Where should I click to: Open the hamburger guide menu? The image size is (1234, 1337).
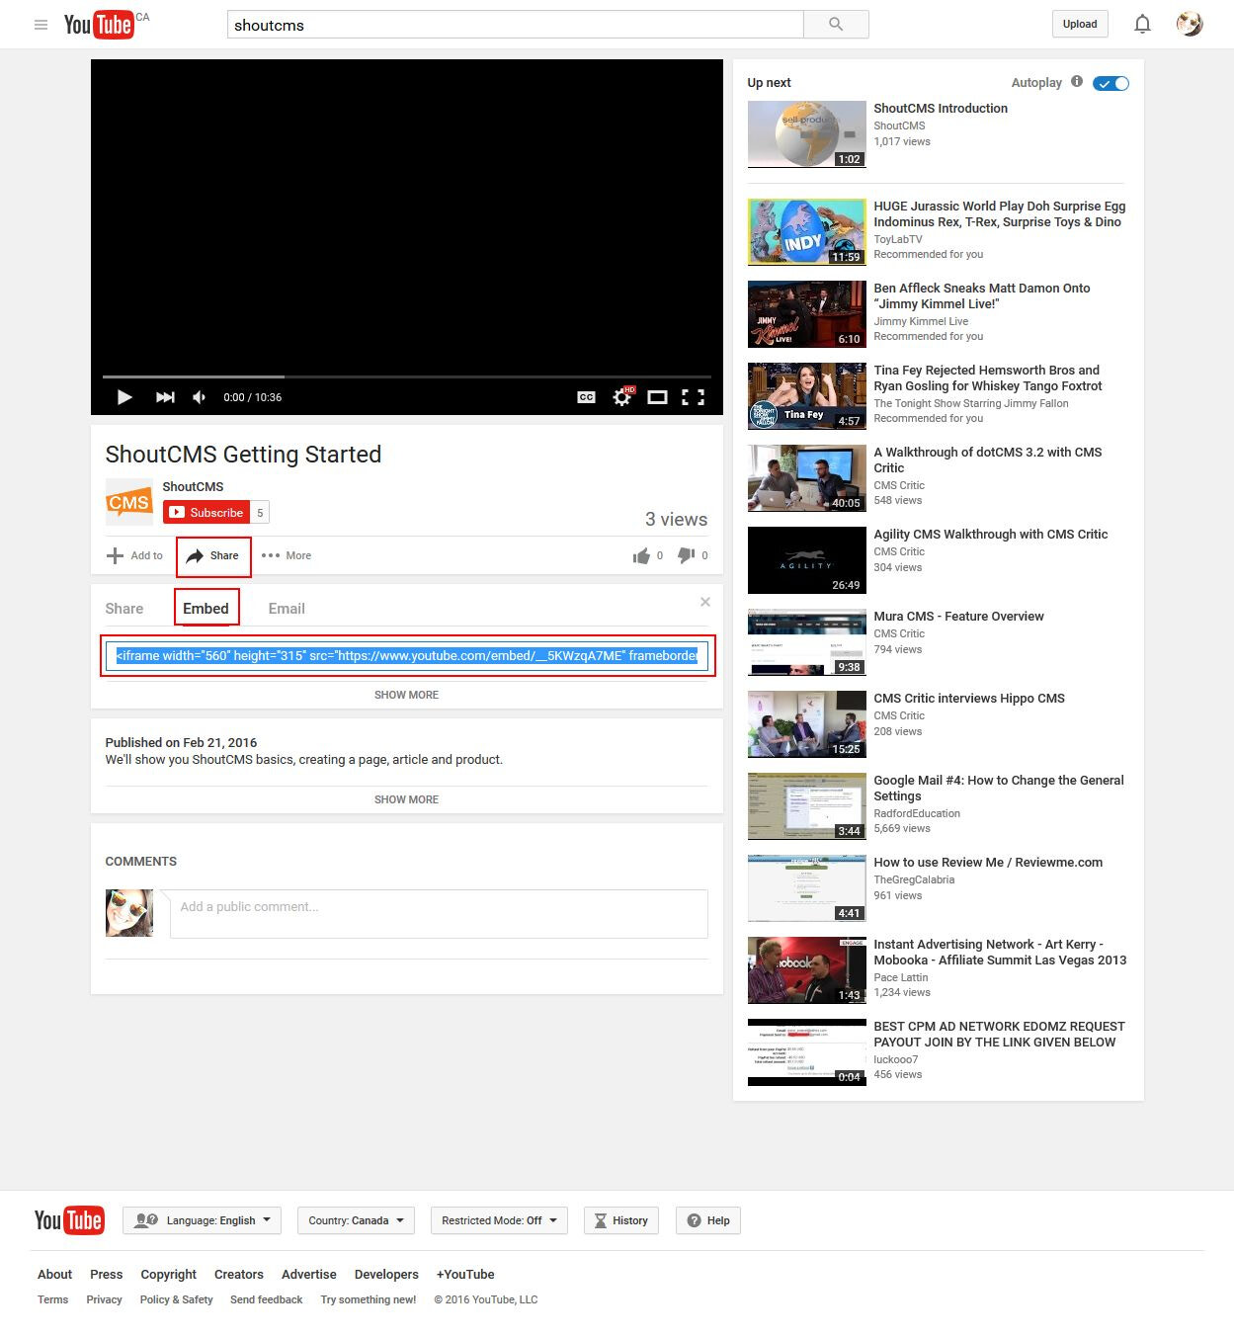pyautogui.click(x=41, y=25)
